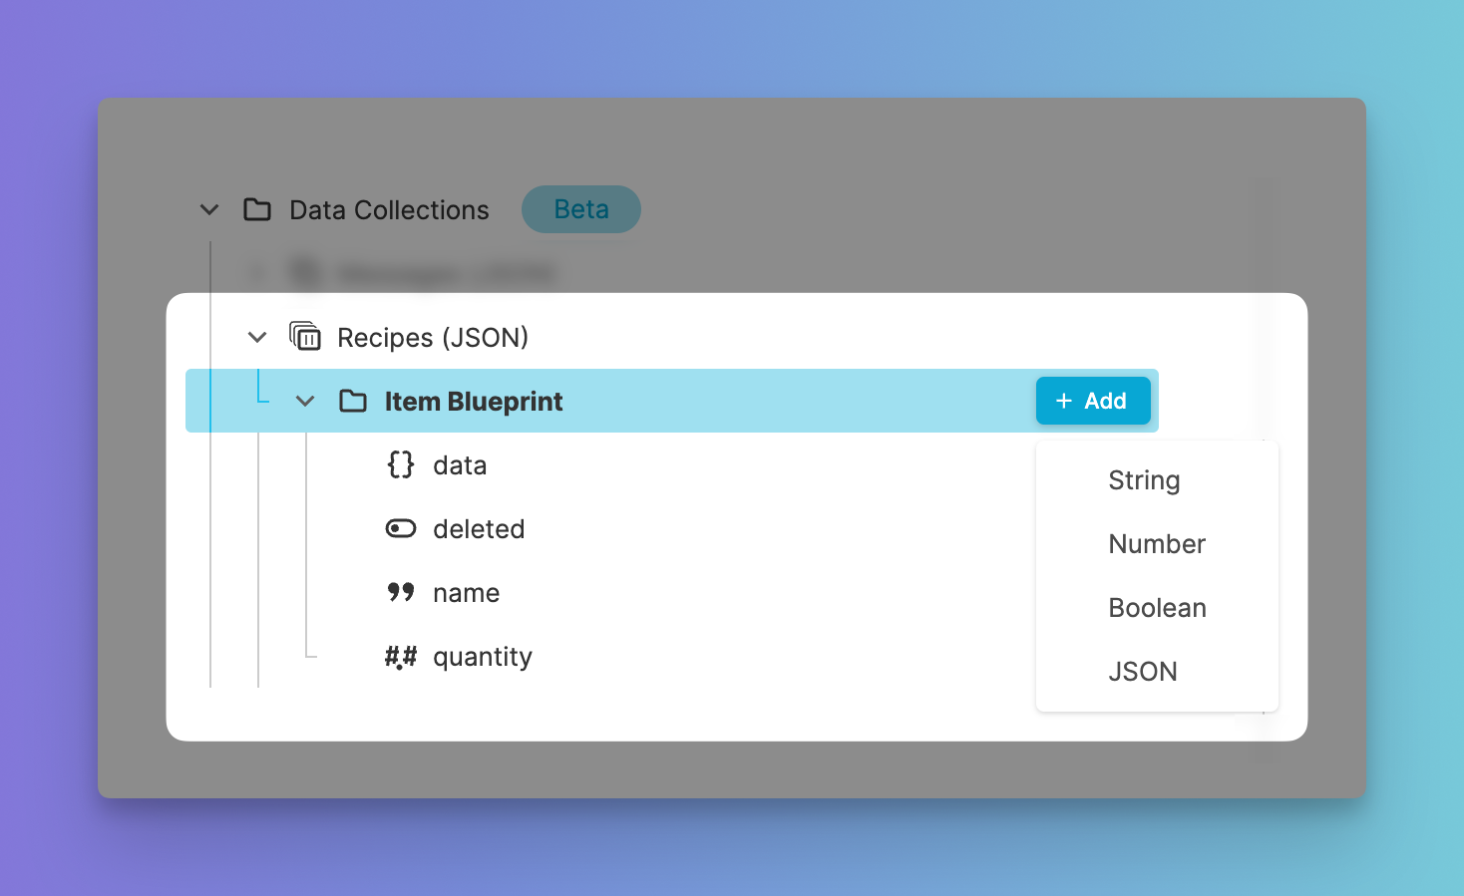This screenshot has width=1464, height=896.
Task: Collapse the Recipes (JSON) collection
Action: (x=257, y=337)
